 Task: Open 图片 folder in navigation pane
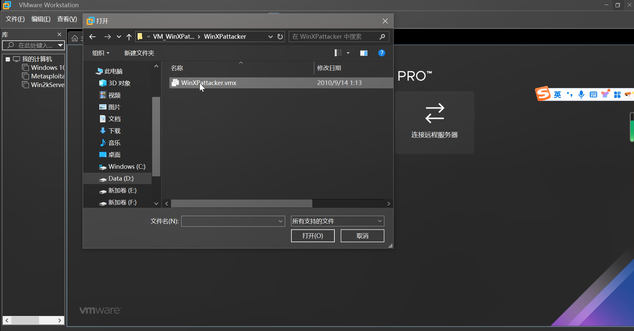tap(110, 107)
